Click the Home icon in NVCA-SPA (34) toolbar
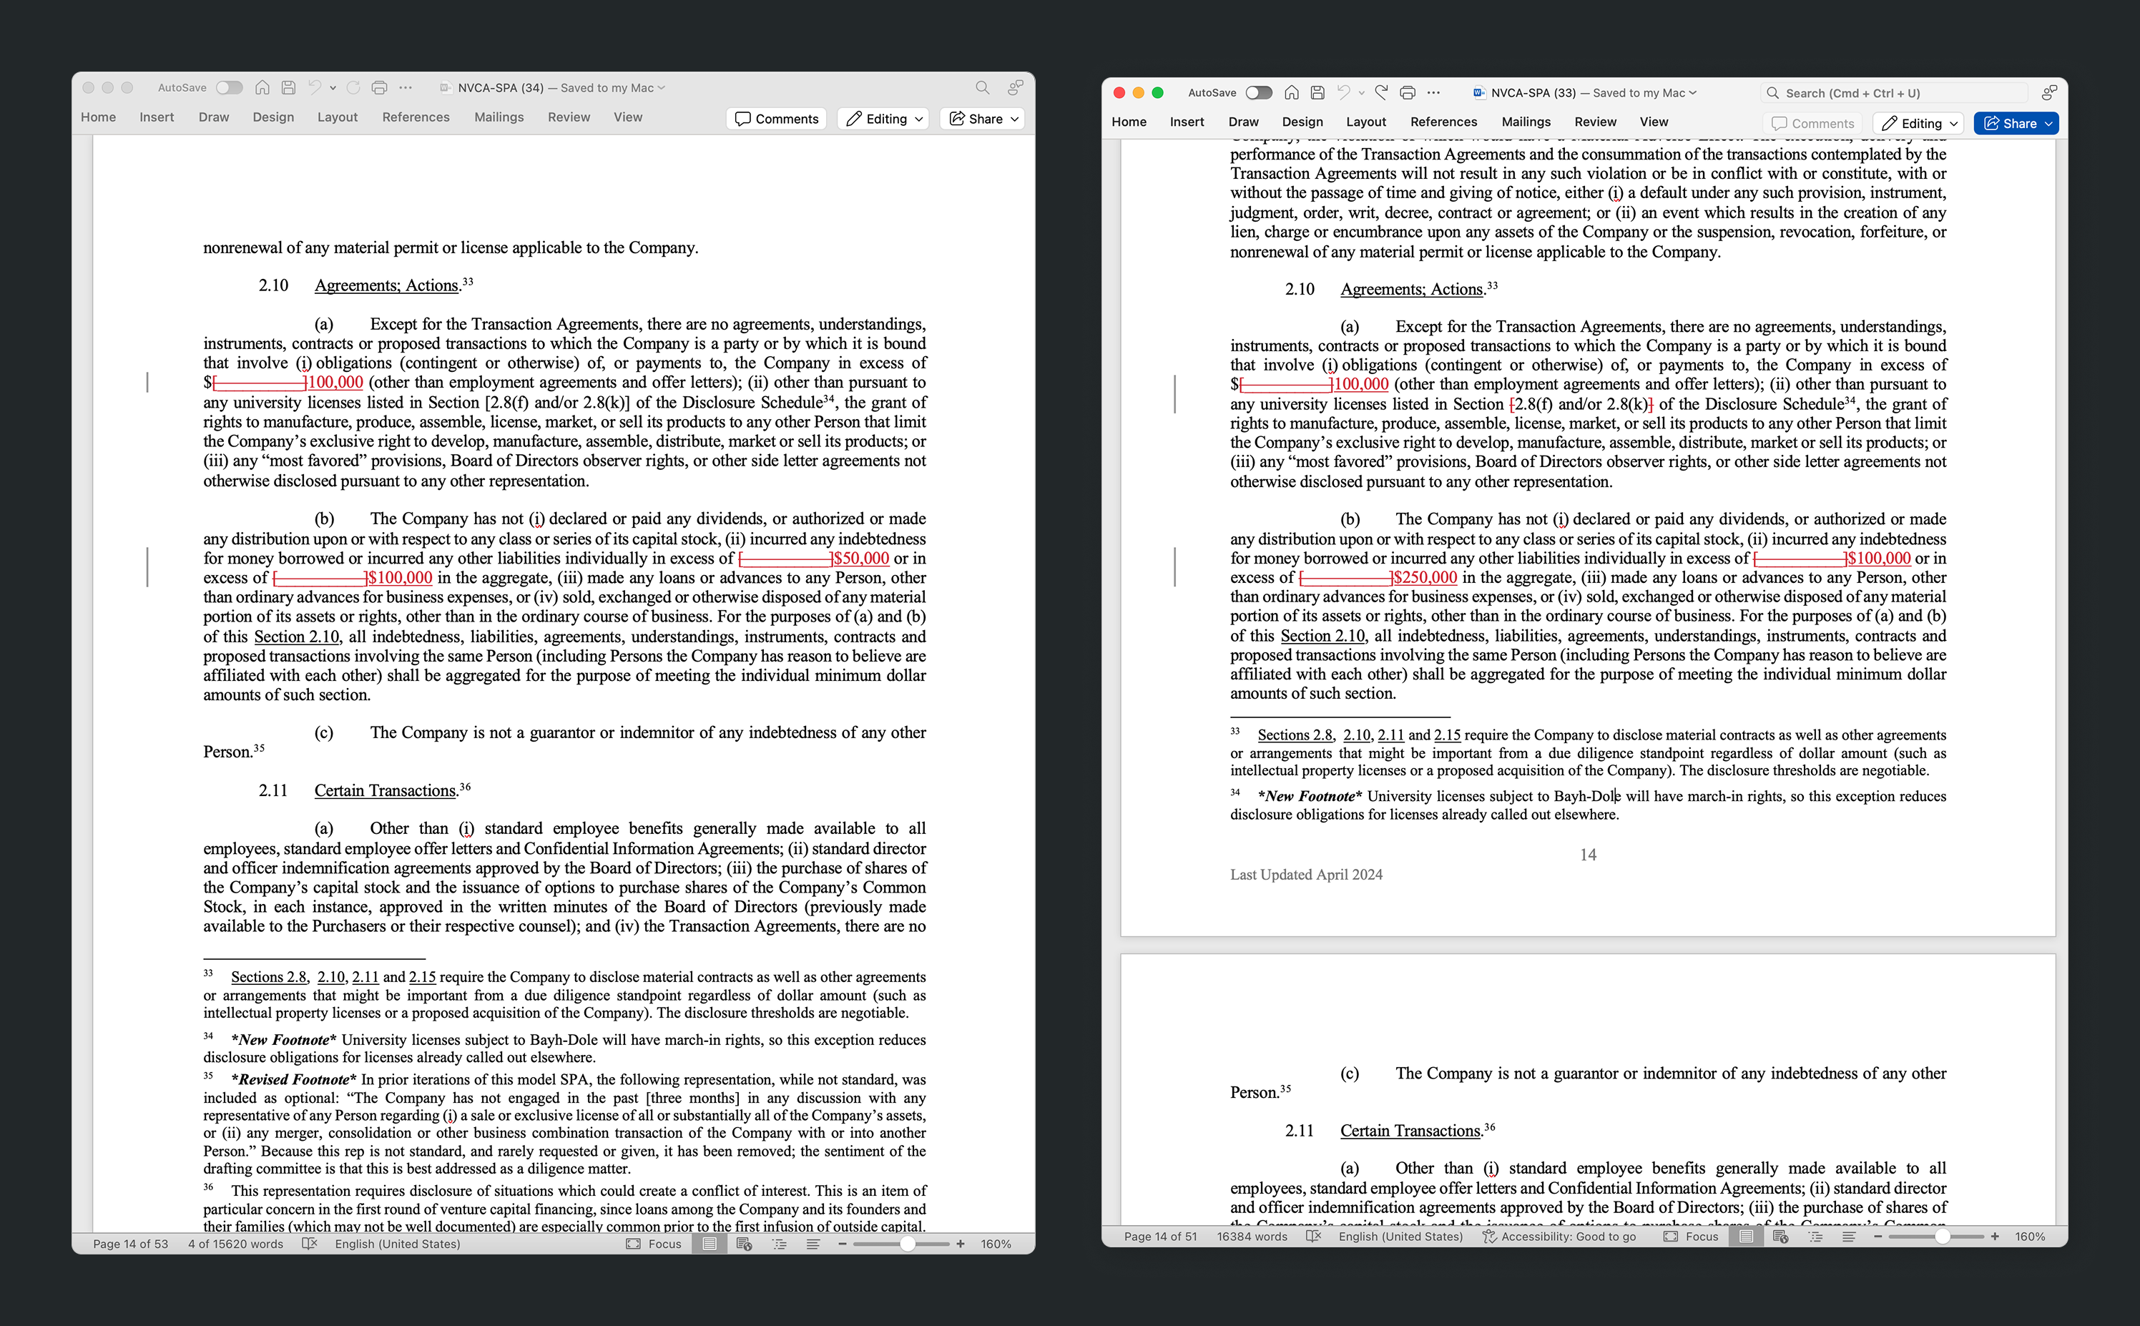Viewport: 2140px width, 1326px height. (x=262, y=88)
